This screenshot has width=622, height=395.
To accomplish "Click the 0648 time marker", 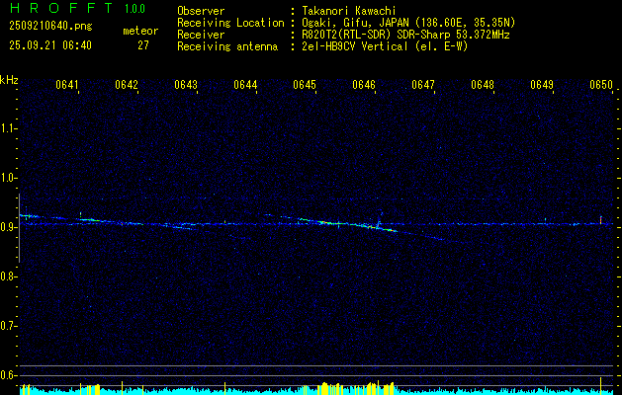I will click(x=483, y=85).
